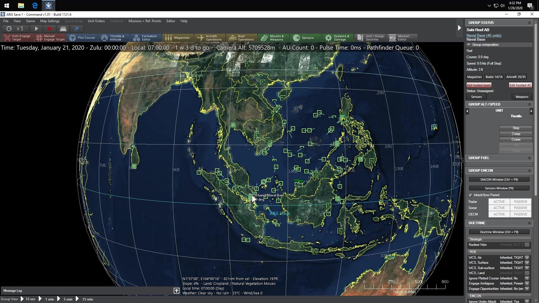Open the View menu
The height and width of the screenshot is (303, 539).
pos(17,21)
